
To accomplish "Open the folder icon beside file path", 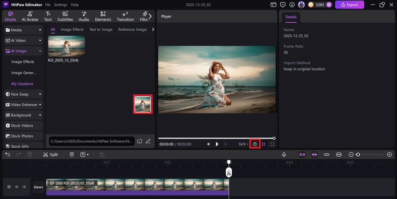I will point(139,141).
